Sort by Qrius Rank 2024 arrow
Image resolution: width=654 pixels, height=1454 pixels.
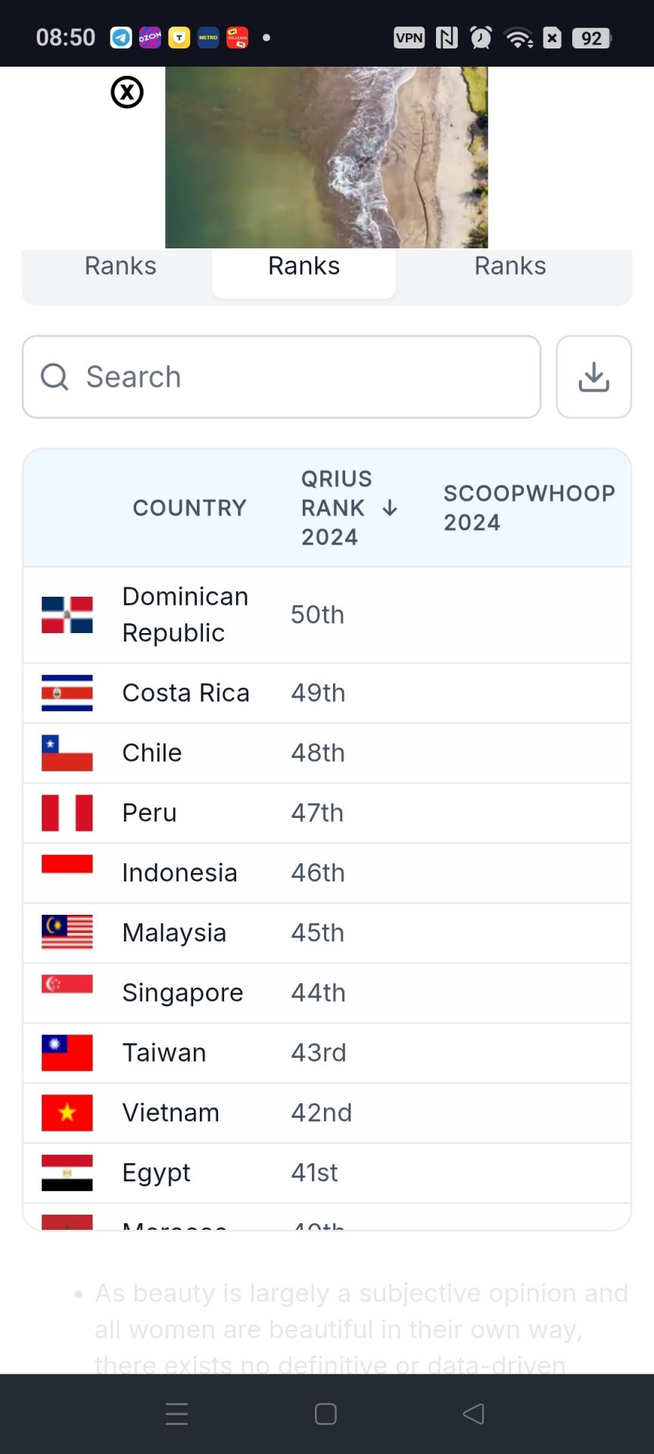pyautogui.click(x=390, y=508)
